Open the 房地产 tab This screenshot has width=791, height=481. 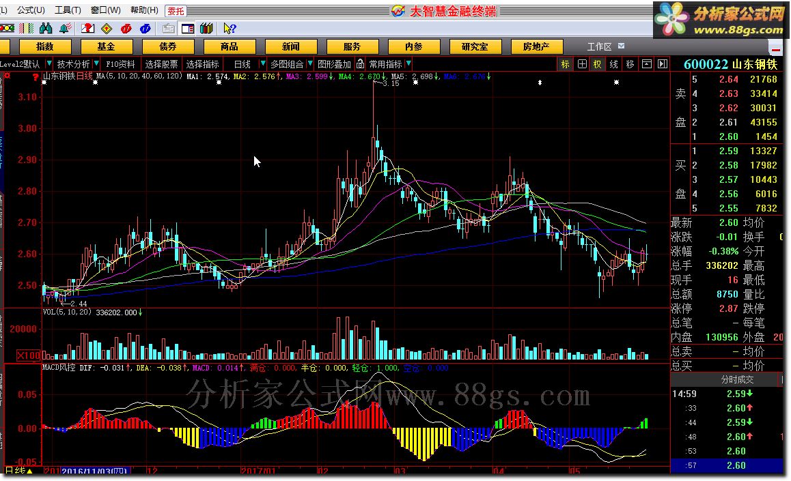point(536,46)
